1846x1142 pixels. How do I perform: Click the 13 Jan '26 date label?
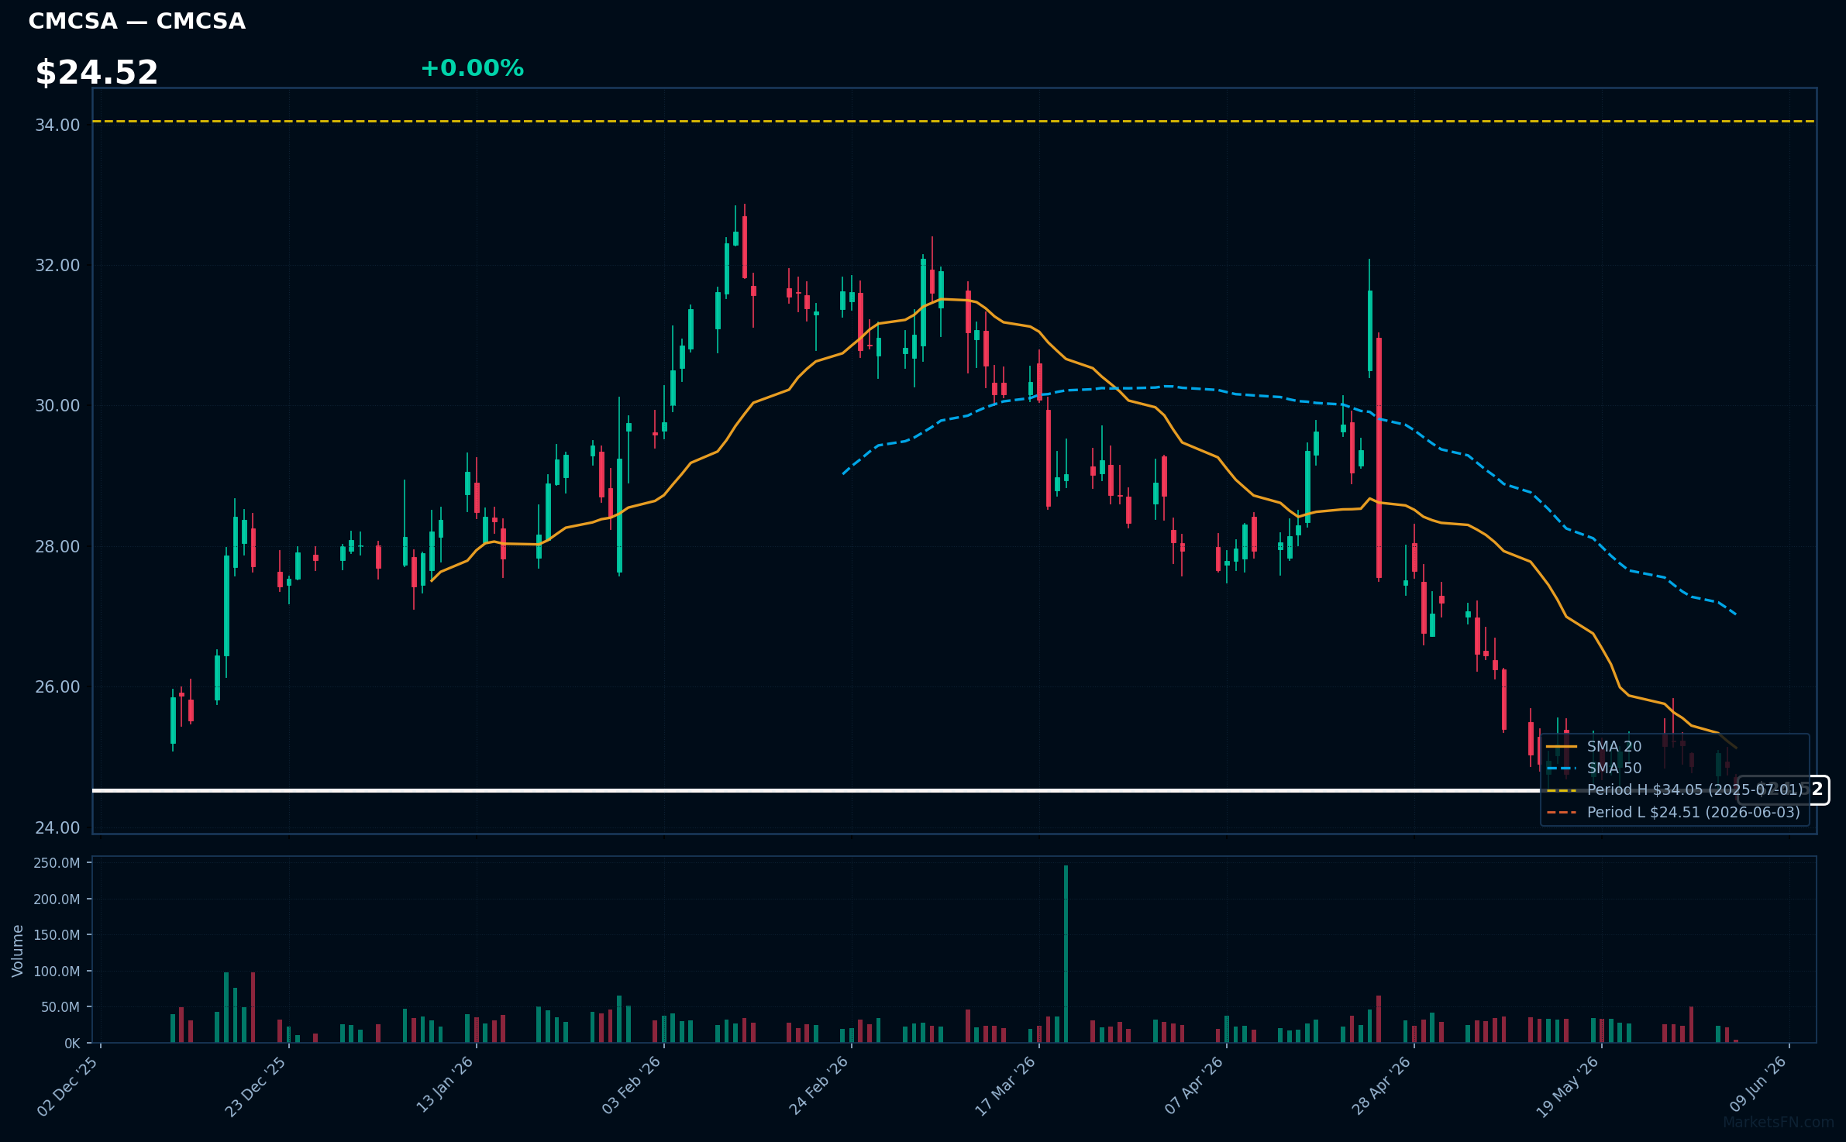[x=445, y=1085]
